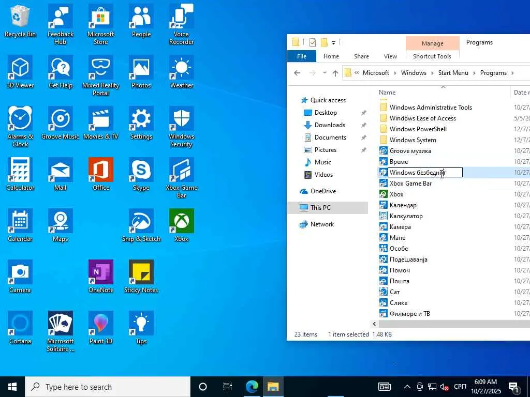Click the taskbar search box
This screenshot has height=397, width=530.
(108, 387)
